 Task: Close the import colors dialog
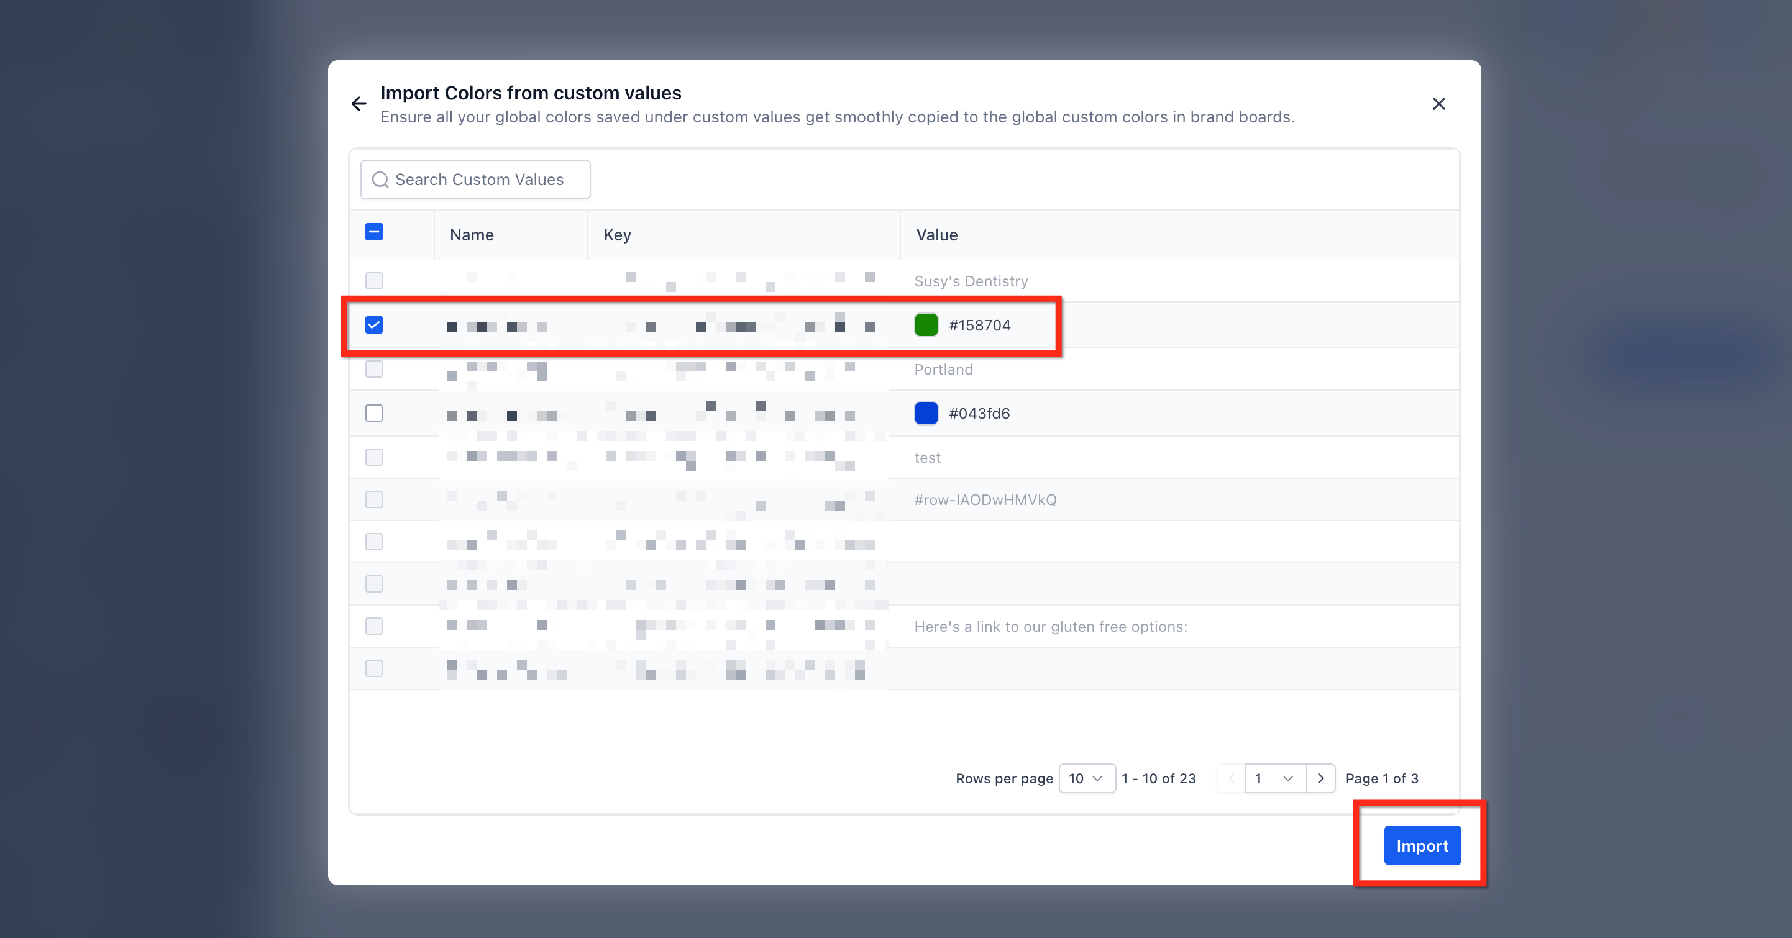(1438, 104)
